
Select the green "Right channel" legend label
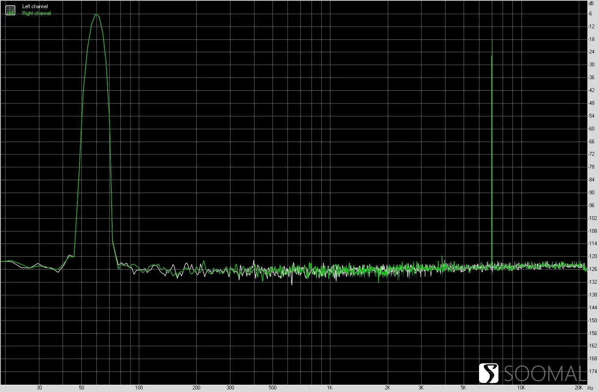36,14
